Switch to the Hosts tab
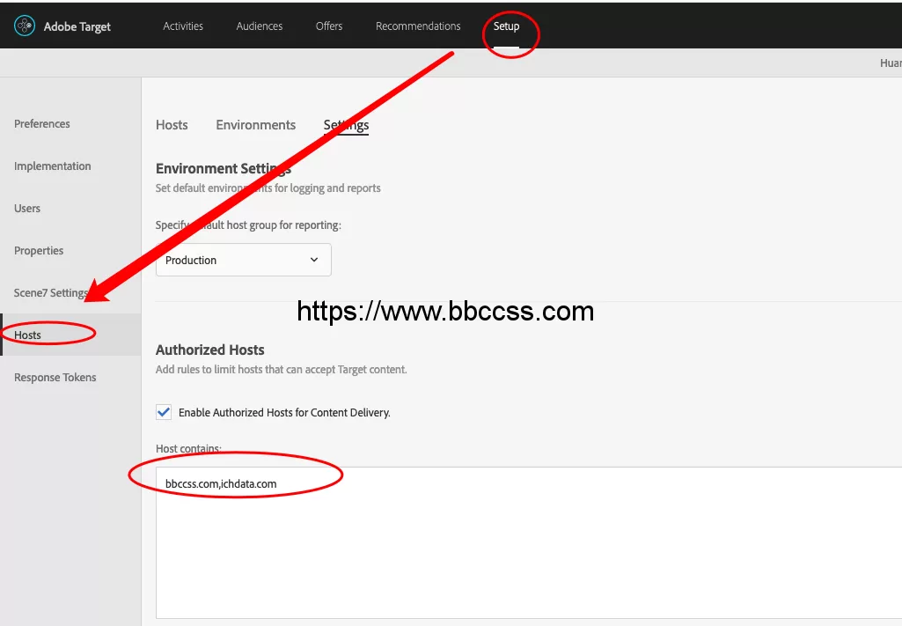The width and height of the screenshot is (902, 626). [172, 125]
